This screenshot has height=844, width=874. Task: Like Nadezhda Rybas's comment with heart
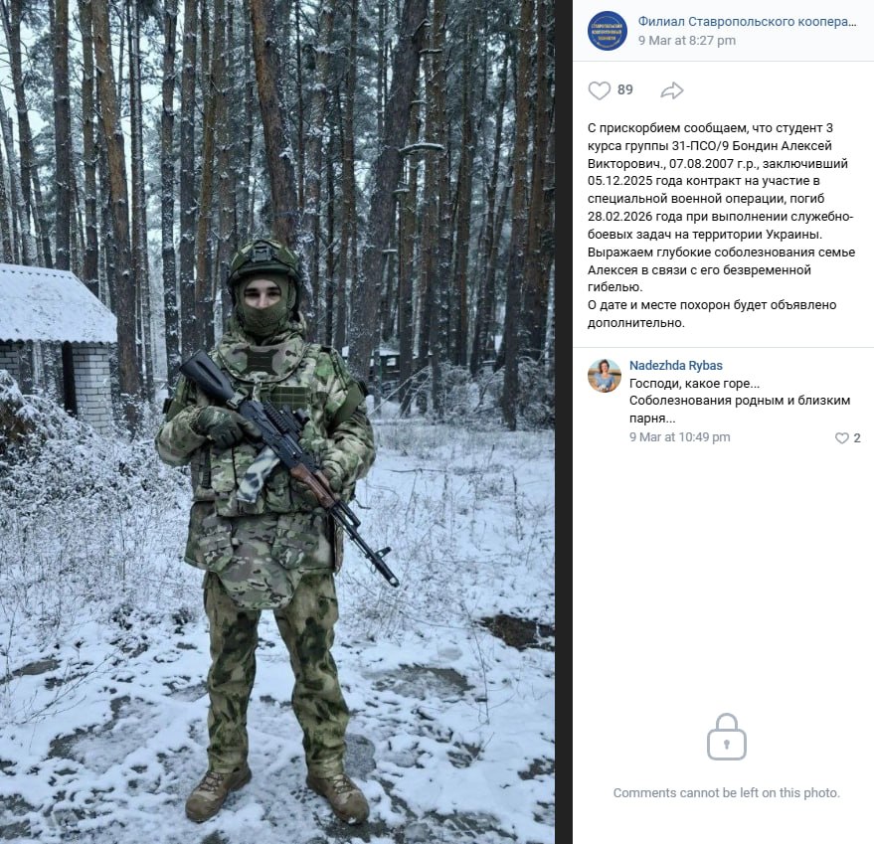tap(841, 438)
